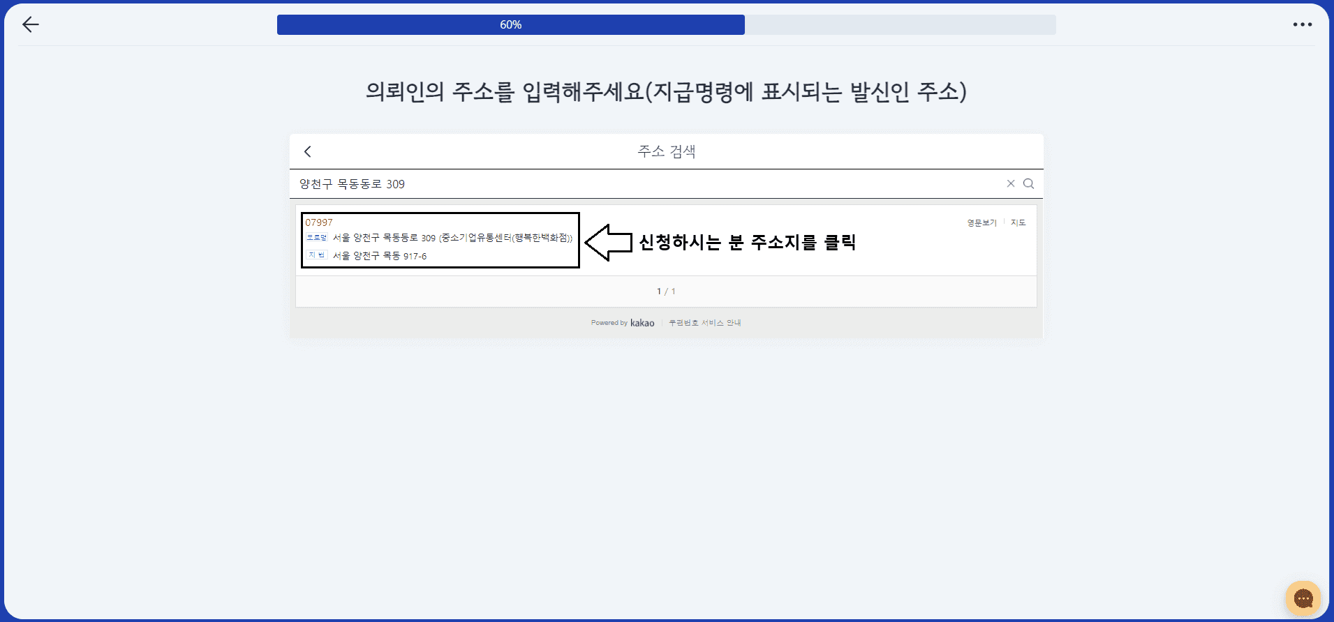Go back using the top-left arrow
Image resolution: width=1334 pixels, height=622 pixels.
click(x=30, y=25)
